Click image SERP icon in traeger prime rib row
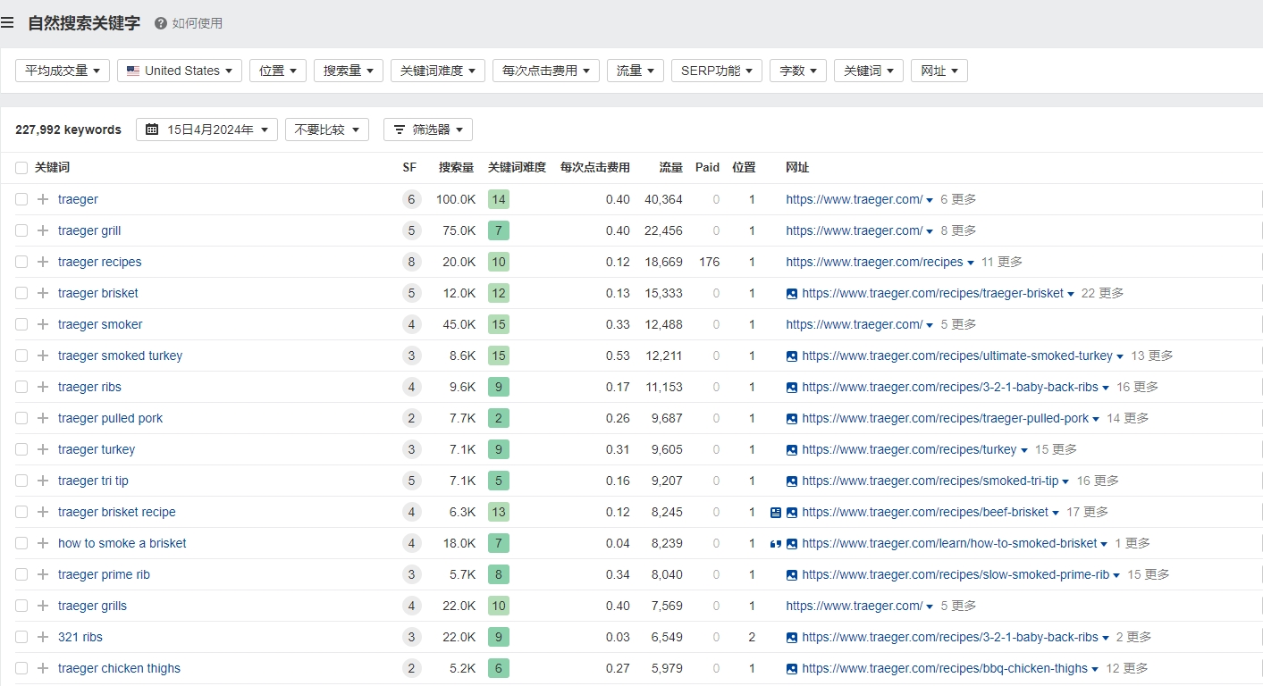The image size is (1263, 686). click(791, 574)
